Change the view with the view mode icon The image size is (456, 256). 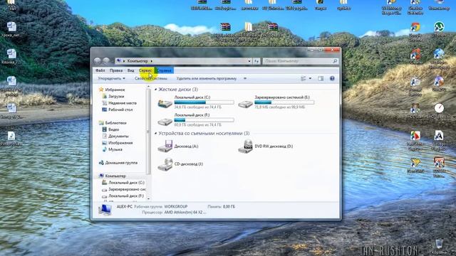pos(304,78)
